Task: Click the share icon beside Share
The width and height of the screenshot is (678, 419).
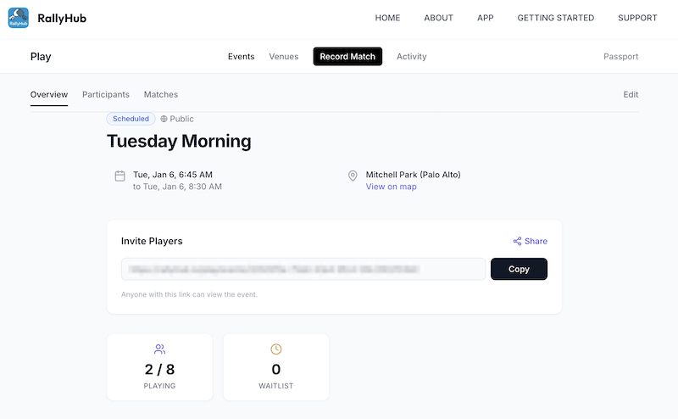Action: click(x=517, y=241)
